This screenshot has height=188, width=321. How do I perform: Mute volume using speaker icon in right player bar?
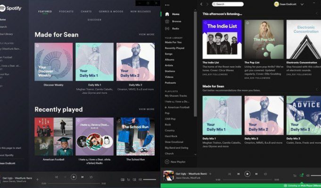coord(308,176)
